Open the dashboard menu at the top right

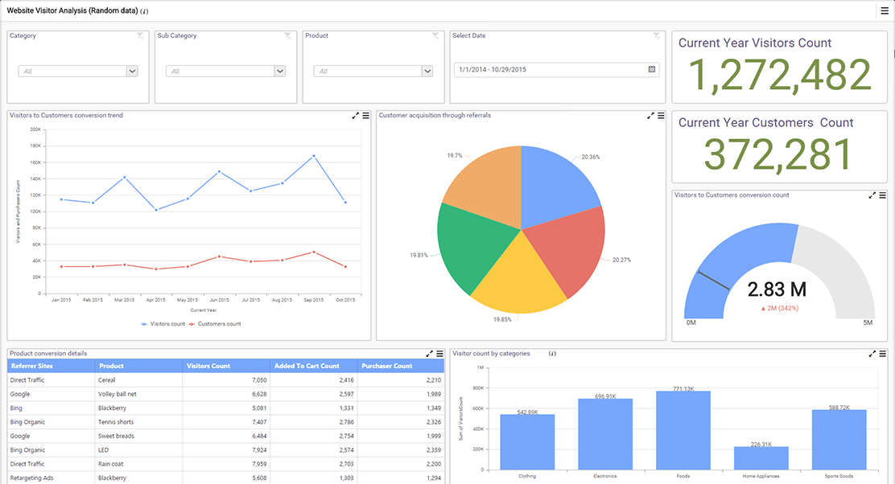coord(885,10)
